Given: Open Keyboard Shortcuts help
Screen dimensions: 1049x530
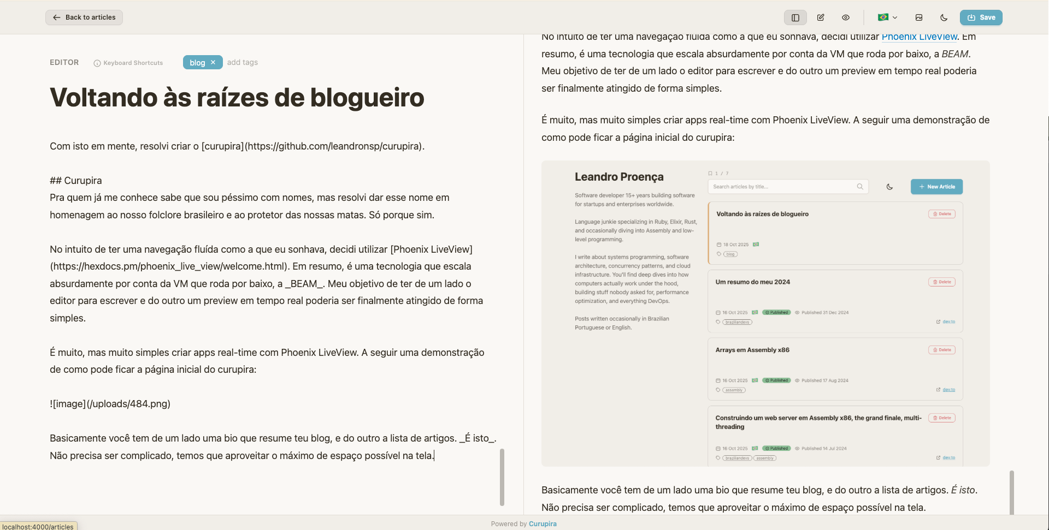Looking at the screenshot, I should (x=128, y=63).
